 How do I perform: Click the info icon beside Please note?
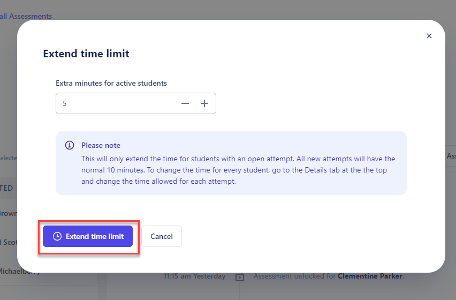click(70, 145)
